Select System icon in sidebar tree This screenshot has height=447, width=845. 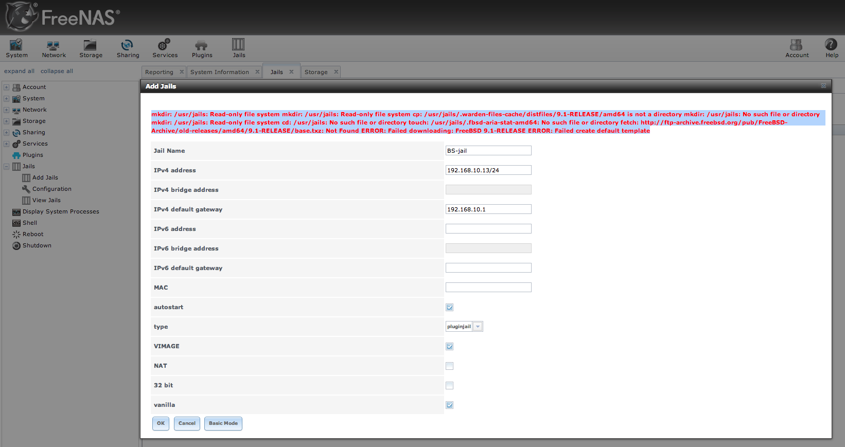pyautogui.click(x=16, y=99)
